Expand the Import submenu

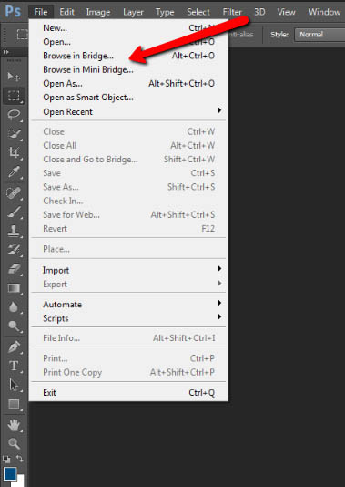[128, 270]
